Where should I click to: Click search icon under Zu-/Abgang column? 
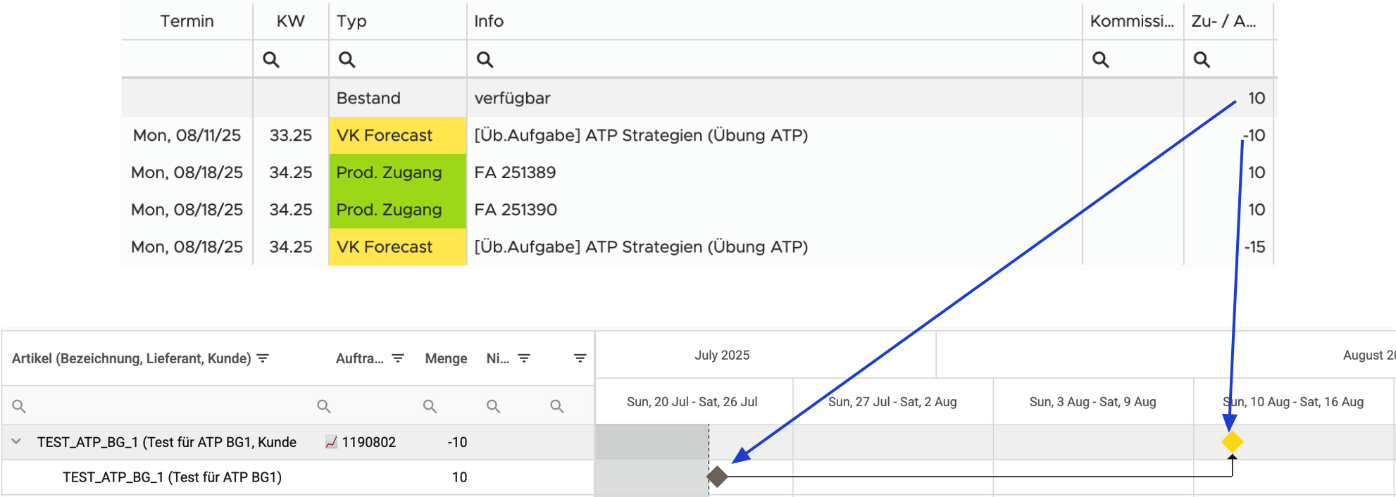click(x=1202, y=60)
